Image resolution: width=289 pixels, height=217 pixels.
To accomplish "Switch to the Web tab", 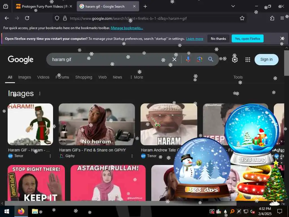I will (x=102, y=77).
